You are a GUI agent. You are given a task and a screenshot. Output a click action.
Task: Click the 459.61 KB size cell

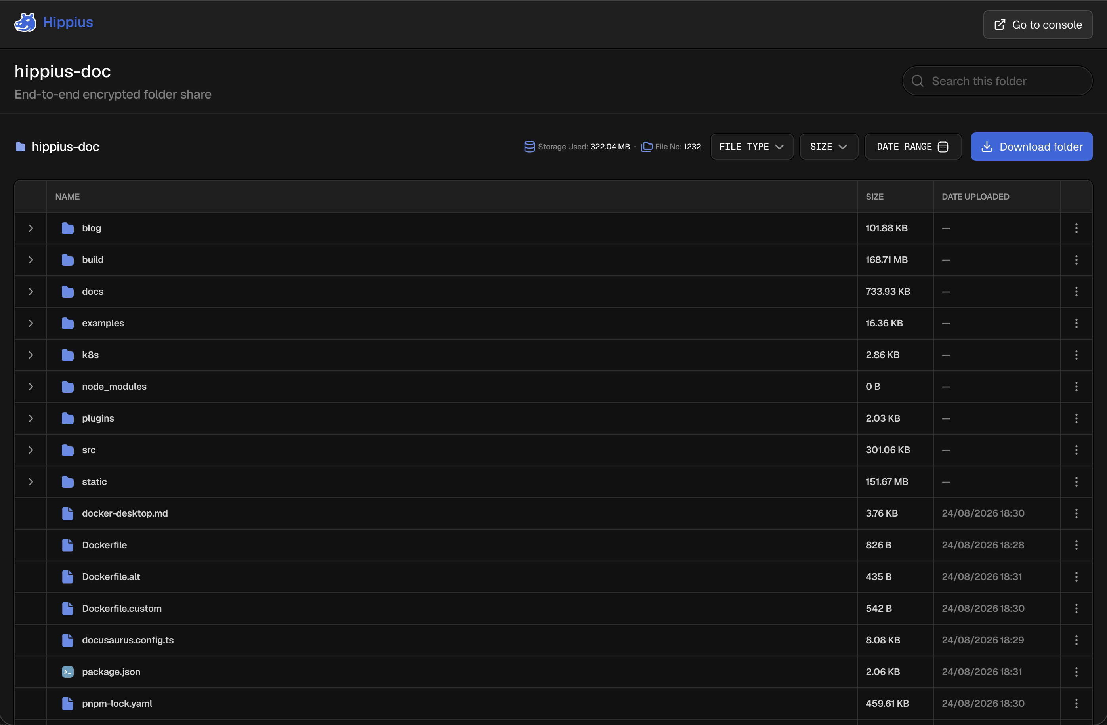click(x=887, y=703)
